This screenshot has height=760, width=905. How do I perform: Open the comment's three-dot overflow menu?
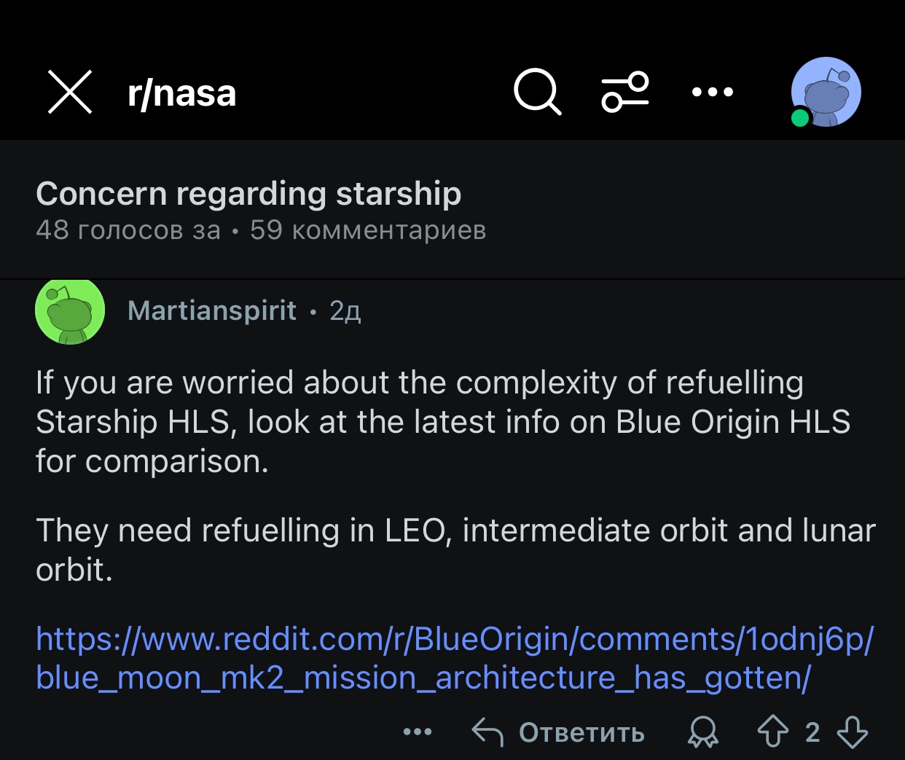(418, 732)
